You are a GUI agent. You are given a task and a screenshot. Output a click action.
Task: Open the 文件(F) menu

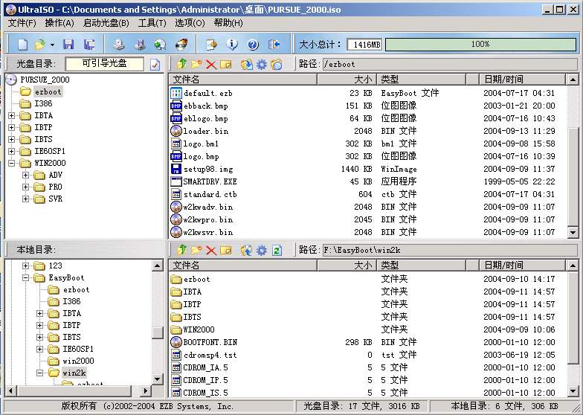pos(22,23)
